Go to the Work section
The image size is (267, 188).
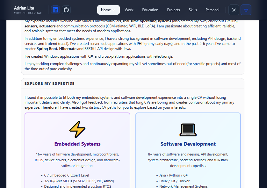point(129,10)
